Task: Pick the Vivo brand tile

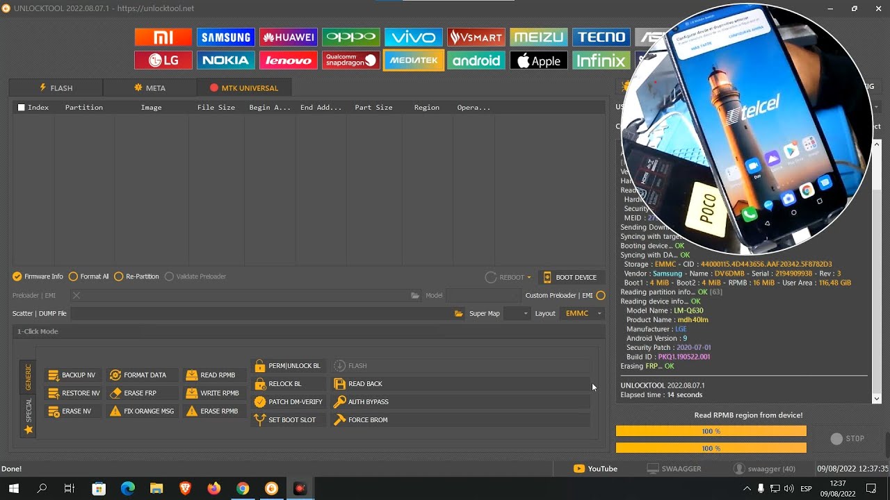Action: point(414,37)
